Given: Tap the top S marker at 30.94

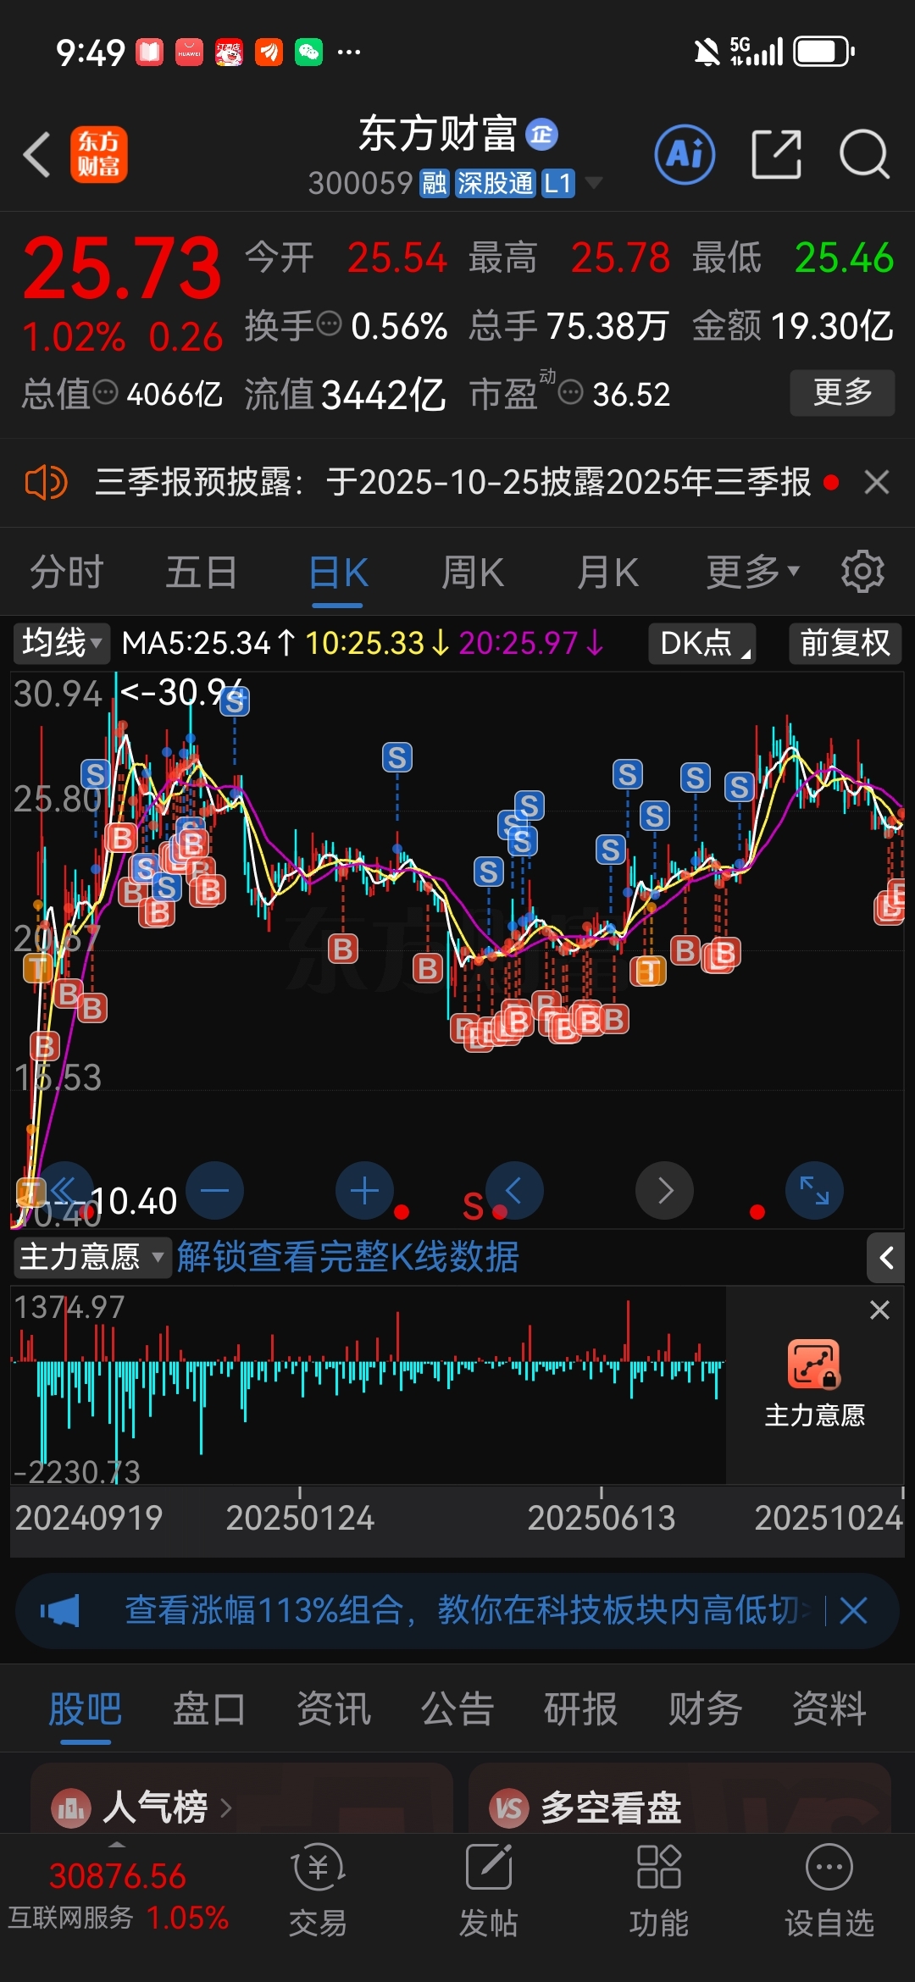Looking at the screenshot, I should tap(235, 700).
